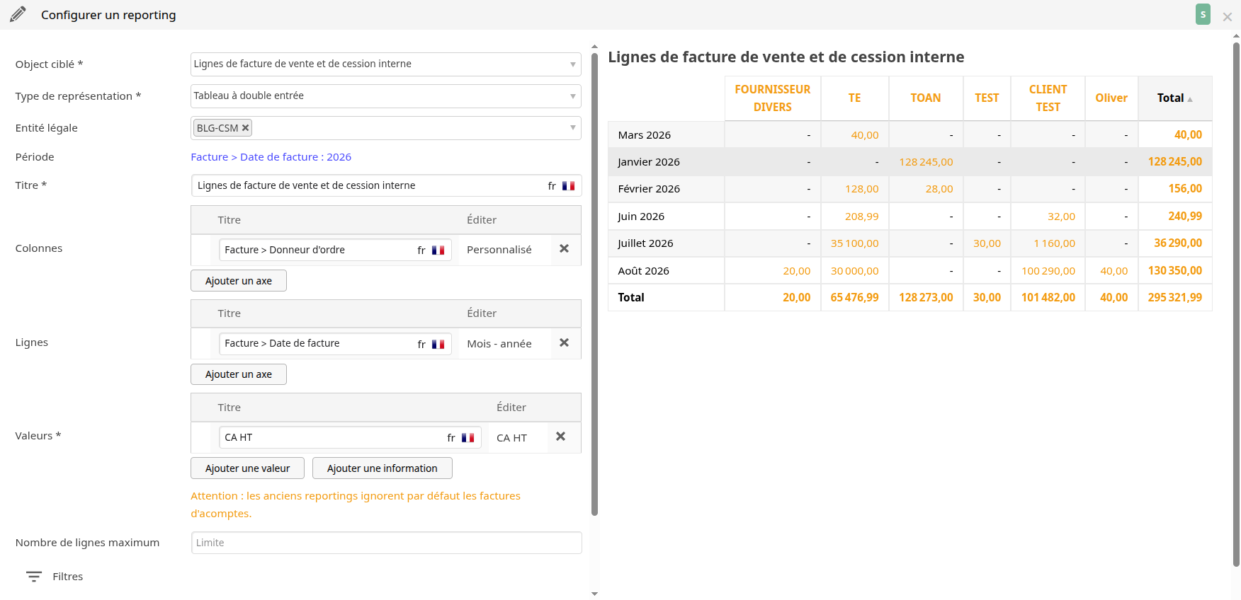Click the 128 245,00 value in TOAN column

tap(926, 162)
